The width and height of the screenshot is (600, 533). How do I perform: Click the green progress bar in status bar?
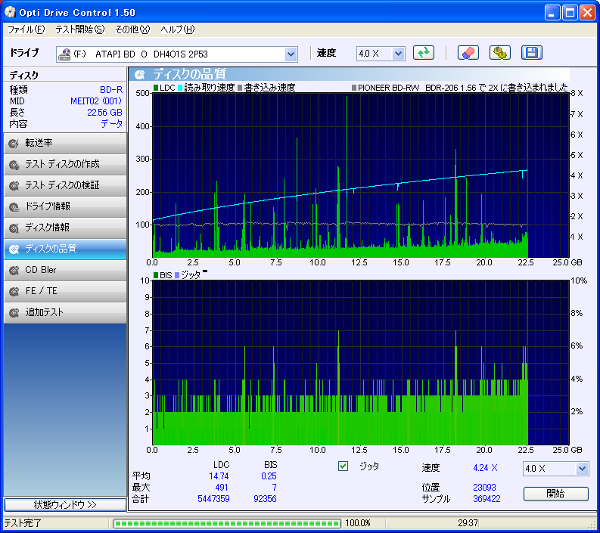click(226, 523)
